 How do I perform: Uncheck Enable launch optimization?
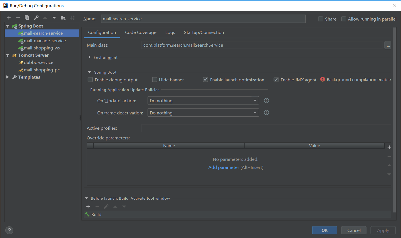(205, 80)
